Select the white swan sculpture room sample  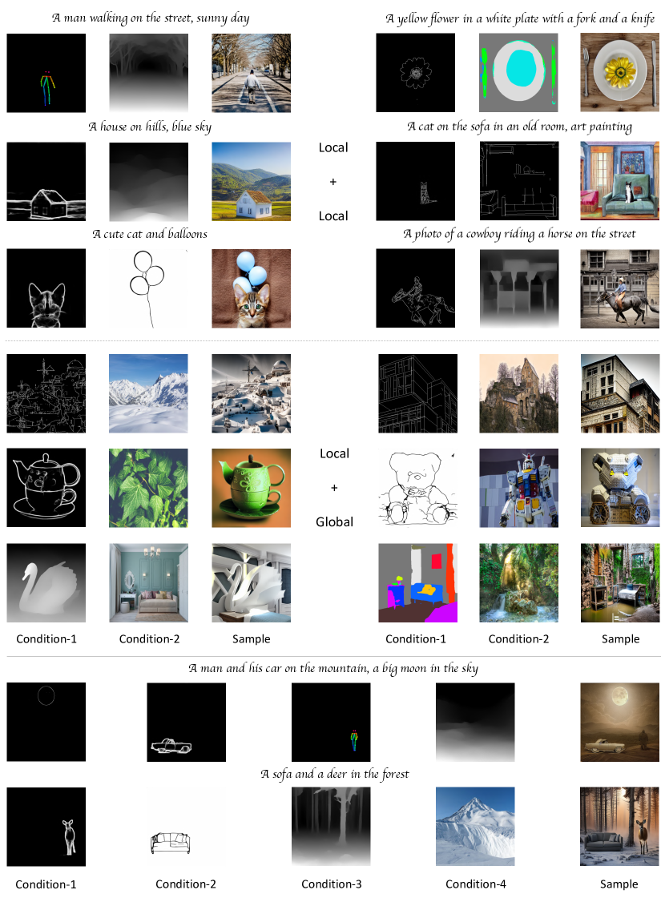[251, 582]
